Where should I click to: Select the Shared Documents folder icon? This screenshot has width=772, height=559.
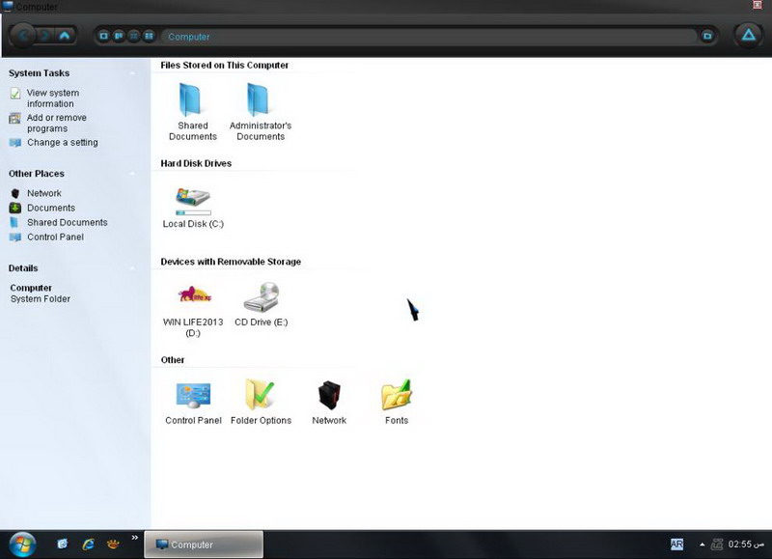pyautogui.click(x=190, y=99)
